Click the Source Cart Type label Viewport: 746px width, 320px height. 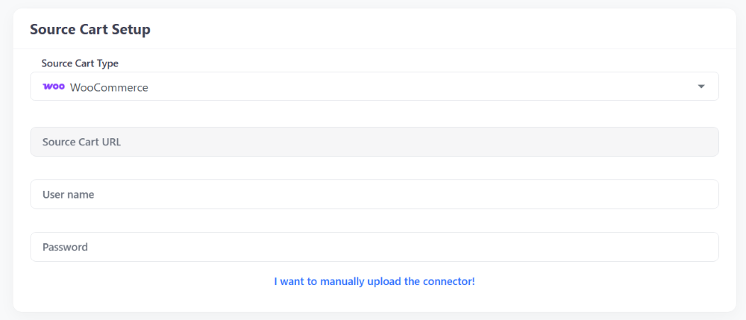(80, 63)
